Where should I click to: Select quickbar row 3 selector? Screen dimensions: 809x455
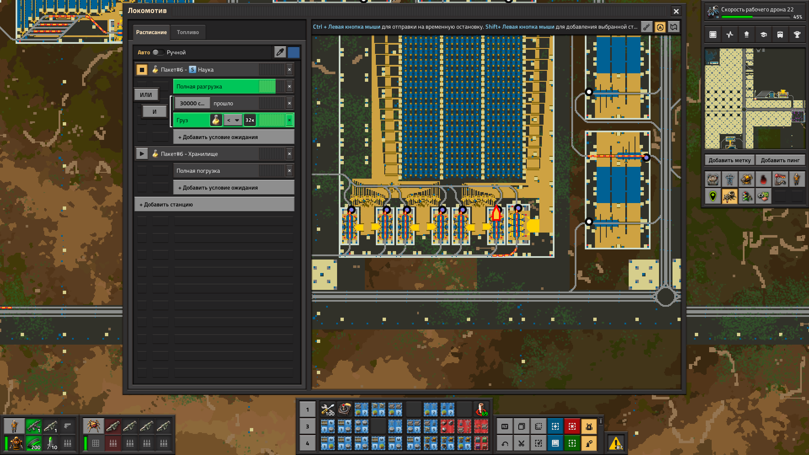click(x=307, y=426)
